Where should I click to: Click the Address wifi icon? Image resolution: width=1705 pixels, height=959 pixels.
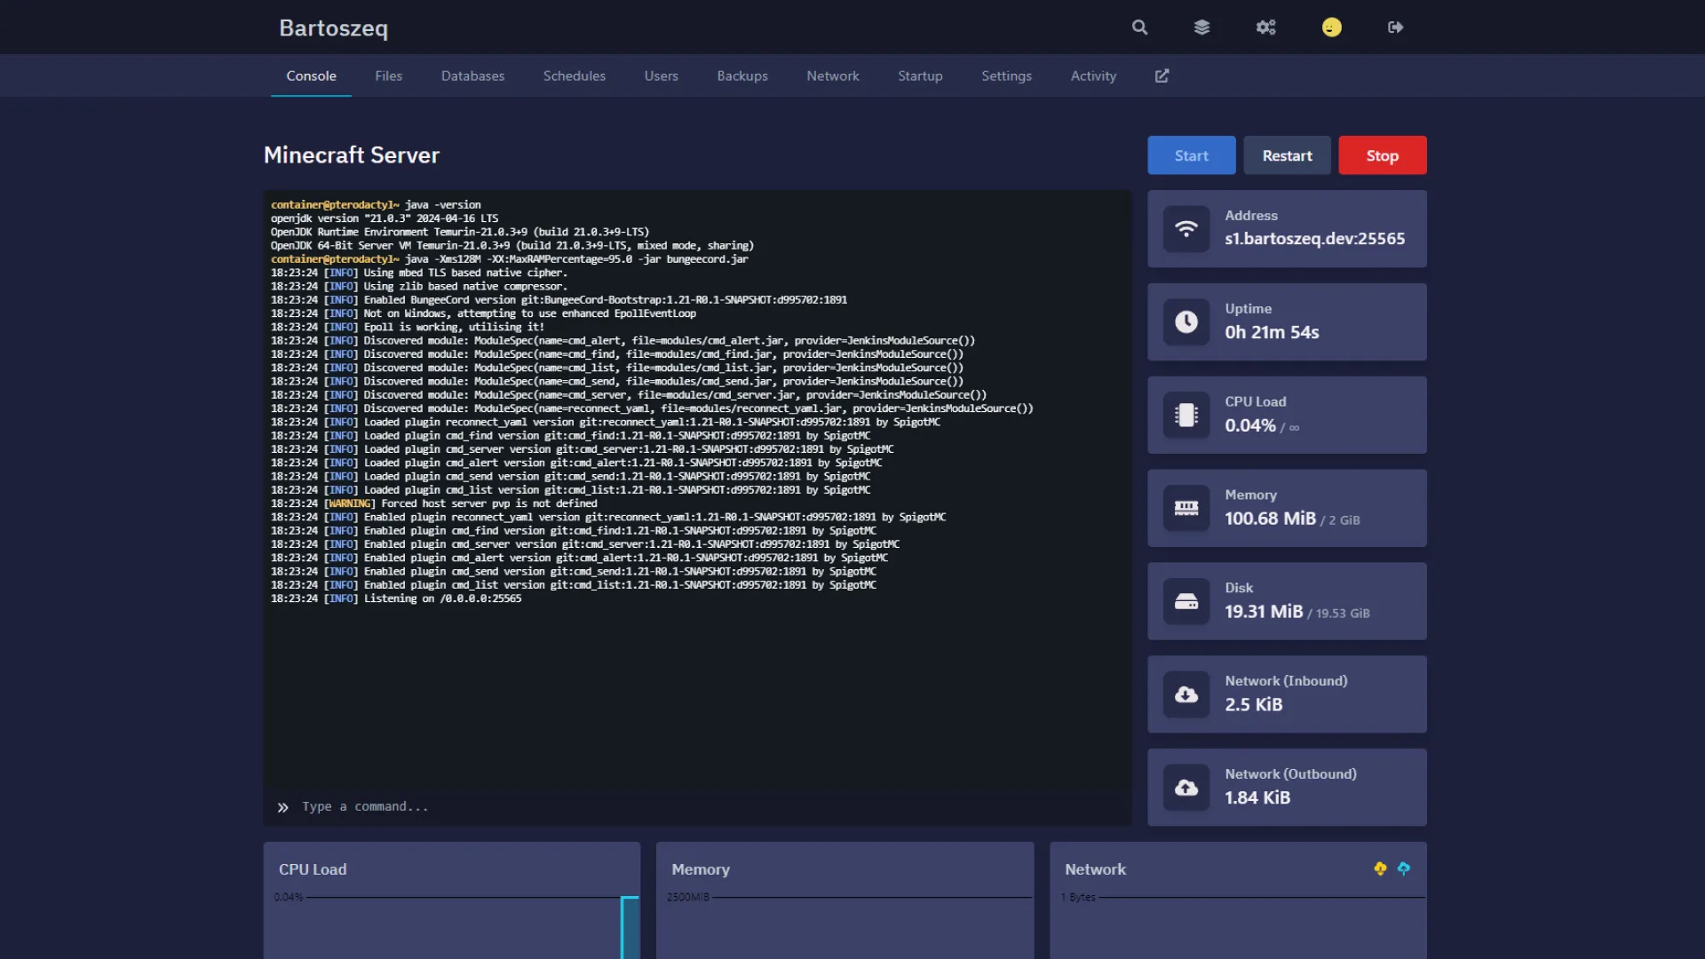1186,229
